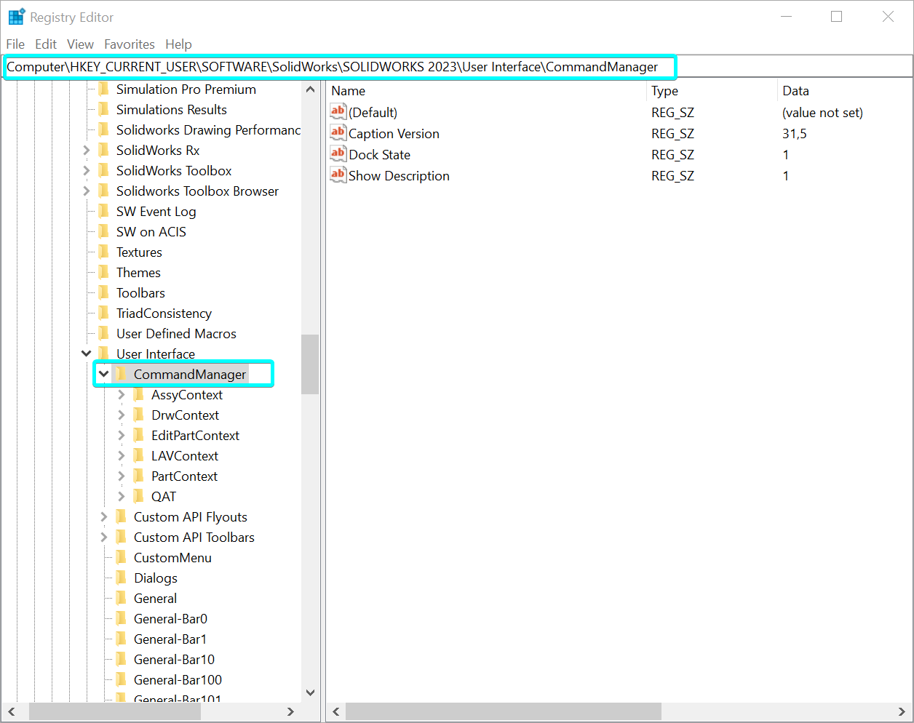Collapse the User Interface tree node
Image resolution: width=914 pixels, height=723 pixels.
pos(86,353)
